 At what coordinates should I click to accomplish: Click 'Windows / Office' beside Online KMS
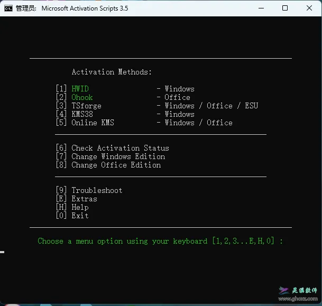tap(199, 123)
